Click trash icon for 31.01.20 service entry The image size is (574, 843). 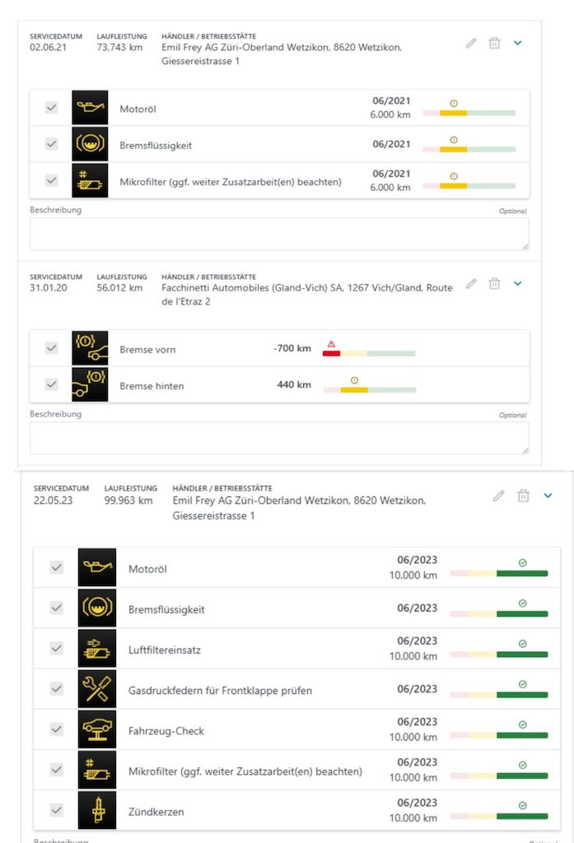(494, 283)
